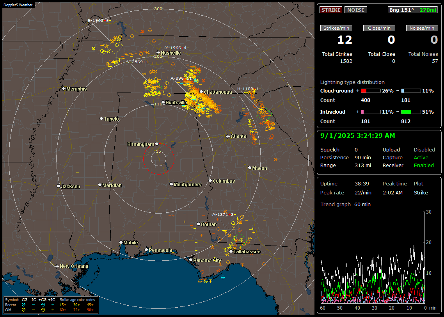The image size is (444, 317).
Task: Click the Recent -CG symbol in legend
Action: [23, 305]
